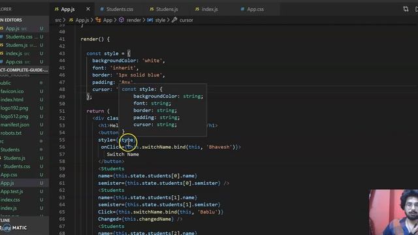
Task: Collapse the Open Editors section header
Action: point(24,20)
